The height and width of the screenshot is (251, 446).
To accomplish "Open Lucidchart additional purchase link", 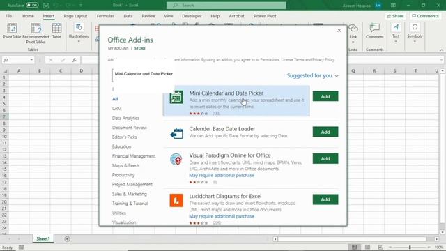I will tap(222, 216).
